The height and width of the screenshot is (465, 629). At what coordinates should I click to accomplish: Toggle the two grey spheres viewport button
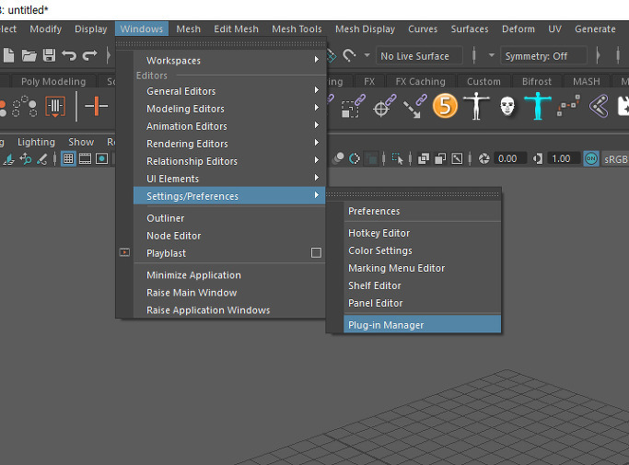pos(338,159)
